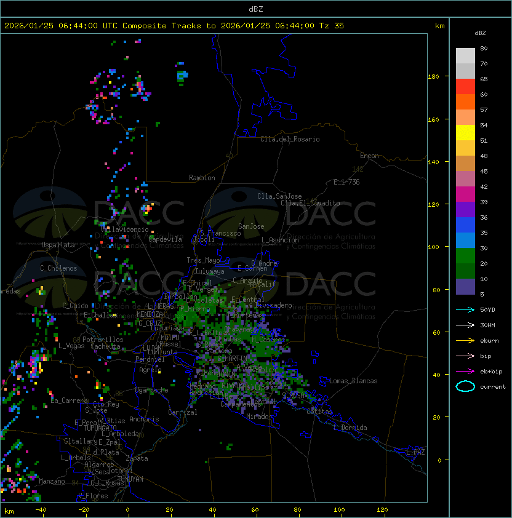
Task: Click the Ramblon location label
Action: point(202,178)
